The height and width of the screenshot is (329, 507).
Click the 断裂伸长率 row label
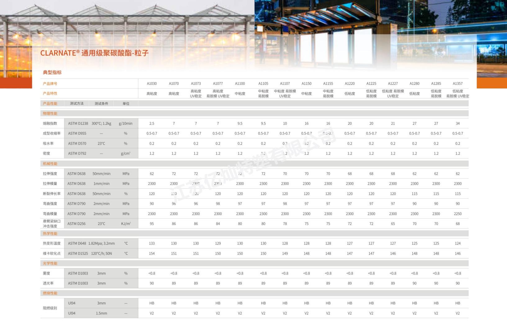52,194
